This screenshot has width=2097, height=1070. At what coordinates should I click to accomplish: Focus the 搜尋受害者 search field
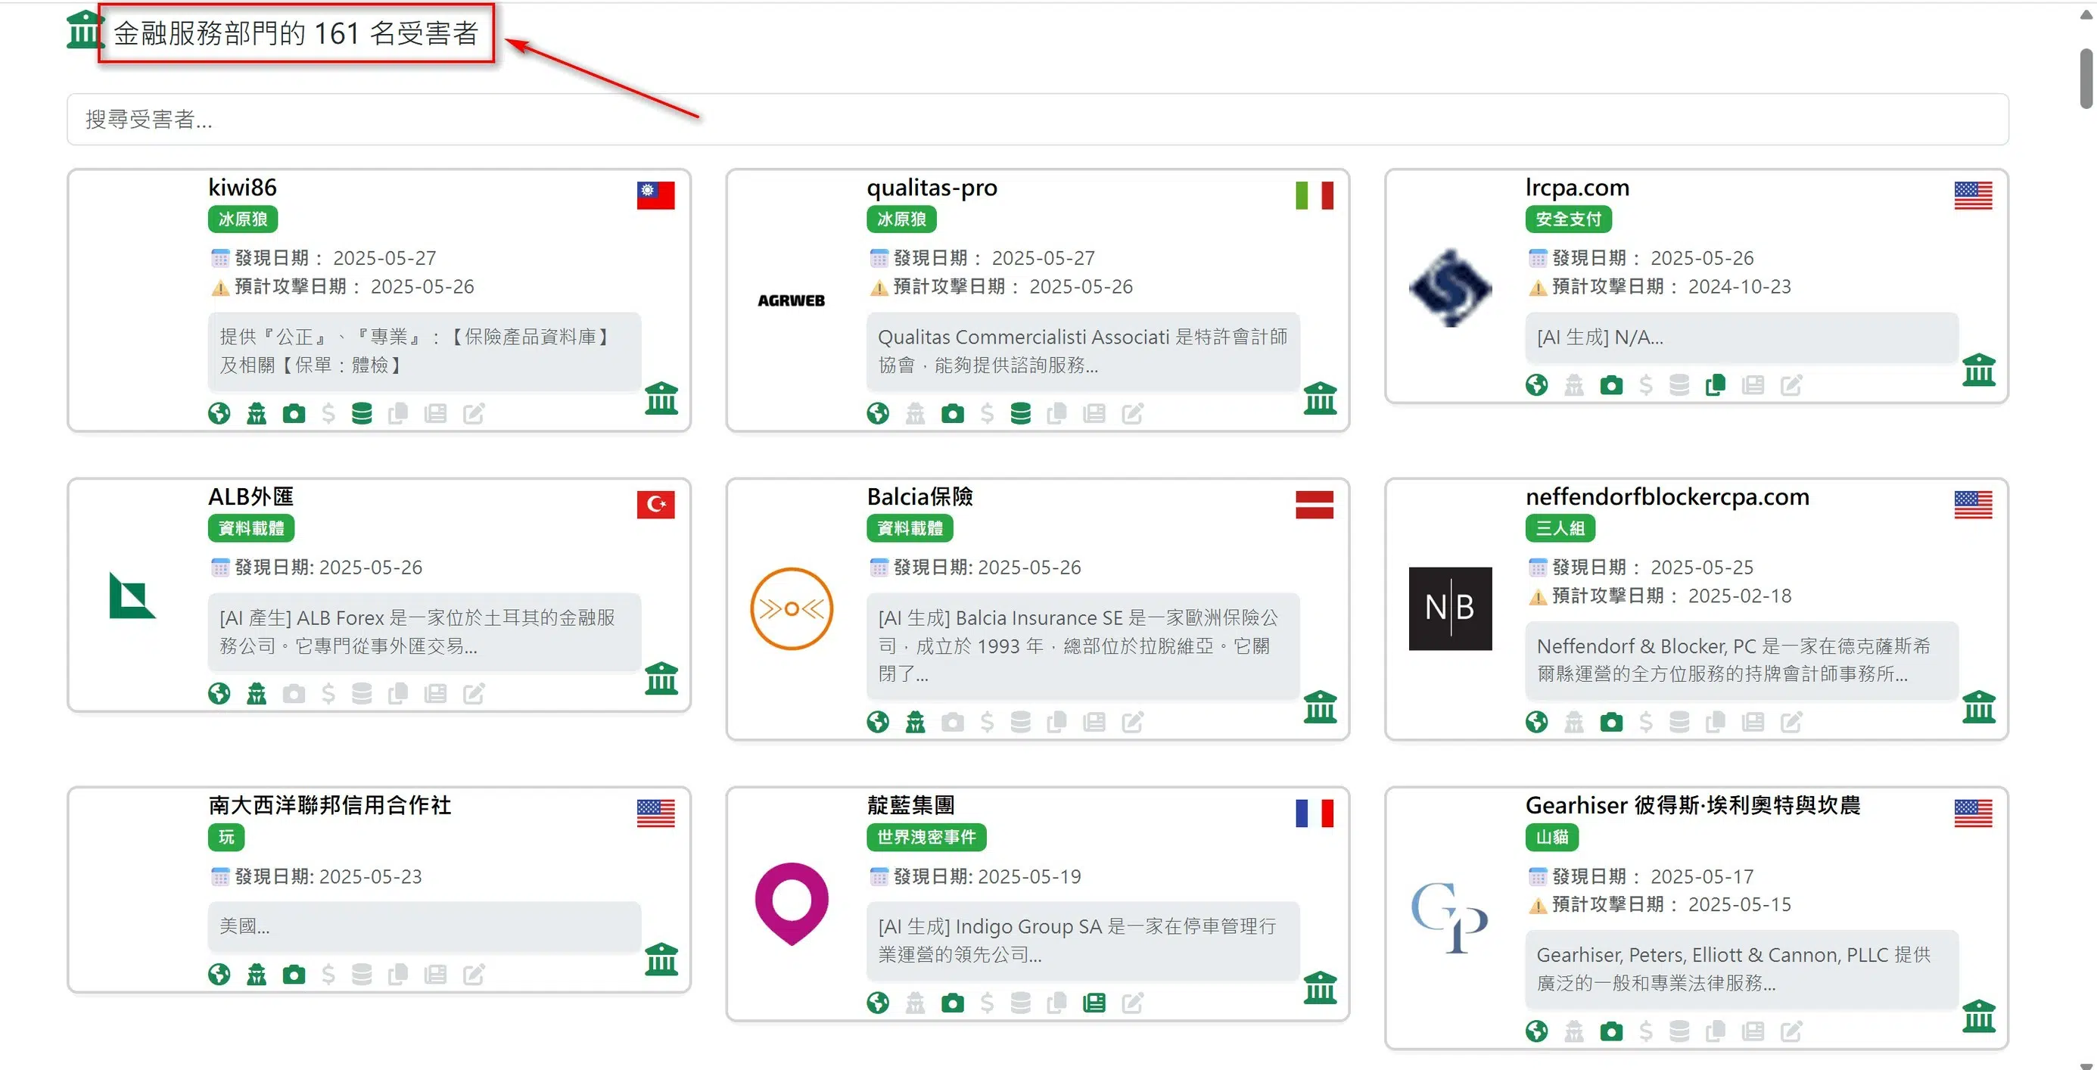[1037, 120]
